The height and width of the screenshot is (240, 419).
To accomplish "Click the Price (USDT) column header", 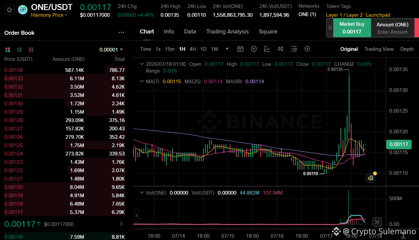I will point(18,59).
